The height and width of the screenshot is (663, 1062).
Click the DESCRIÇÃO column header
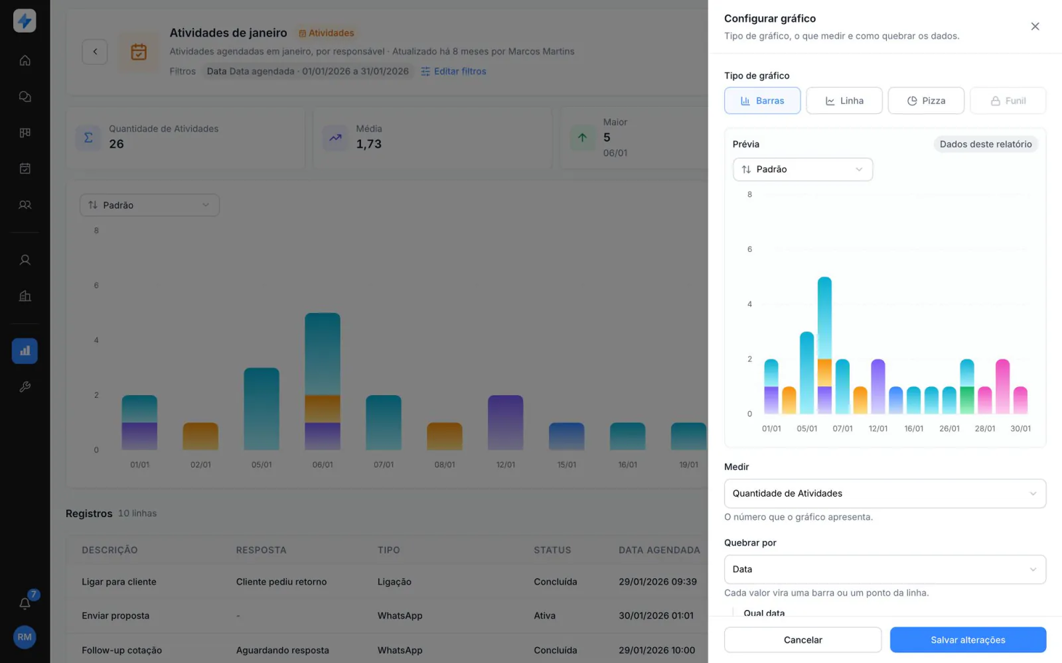point(110,550)
